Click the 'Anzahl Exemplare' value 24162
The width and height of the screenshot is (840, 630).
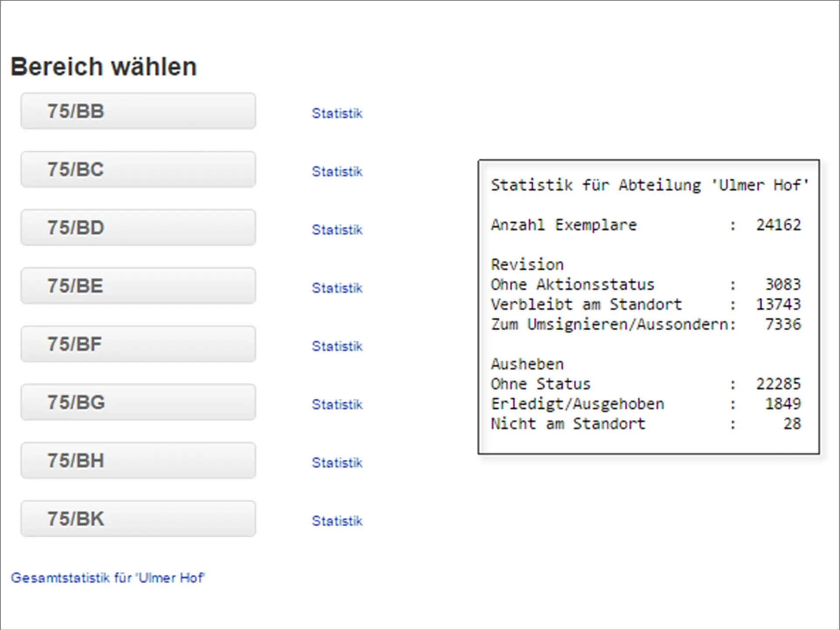tap(779, 225)
